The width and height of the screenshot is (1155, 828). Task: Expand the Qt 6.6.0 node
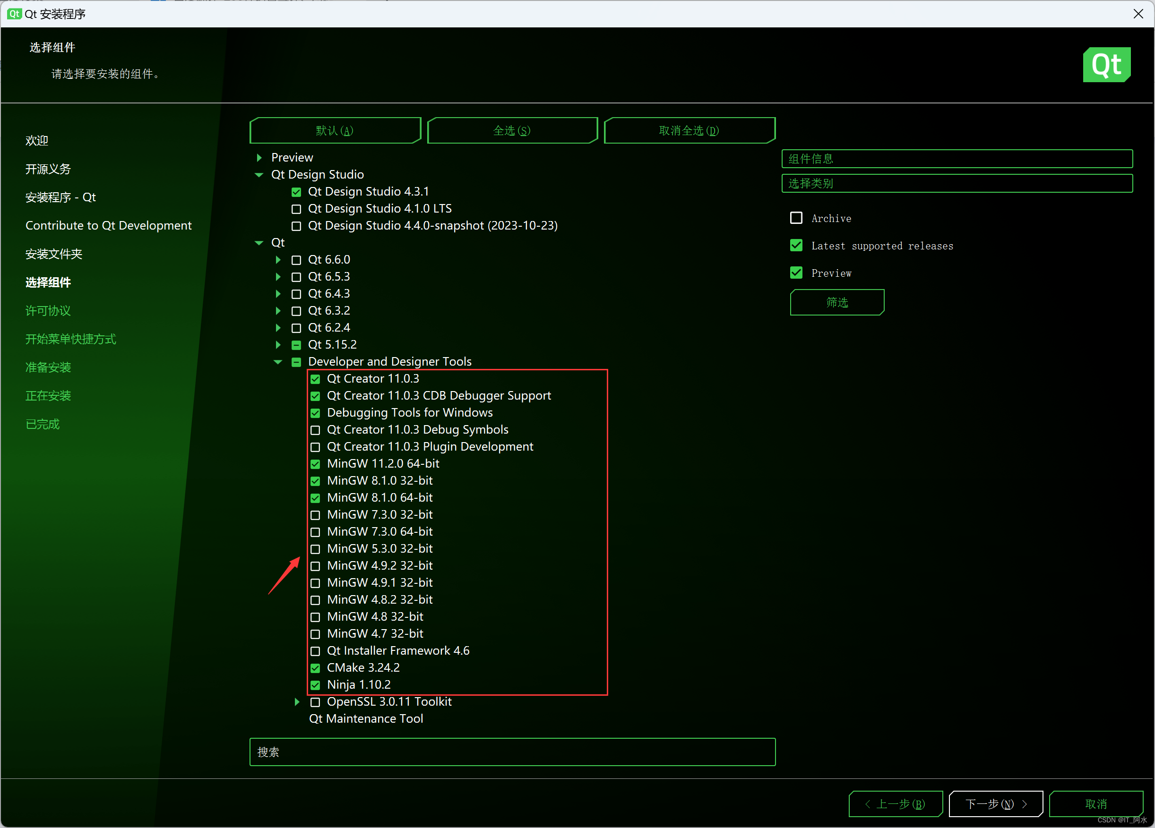click(278, 260)
